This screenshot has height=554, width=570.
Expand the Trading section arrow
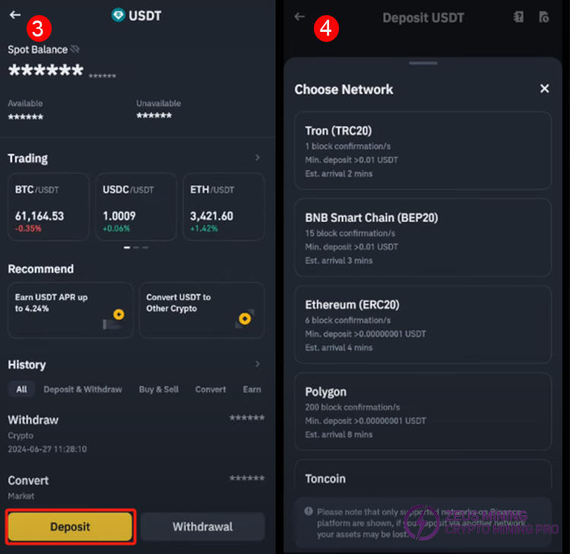258,158
